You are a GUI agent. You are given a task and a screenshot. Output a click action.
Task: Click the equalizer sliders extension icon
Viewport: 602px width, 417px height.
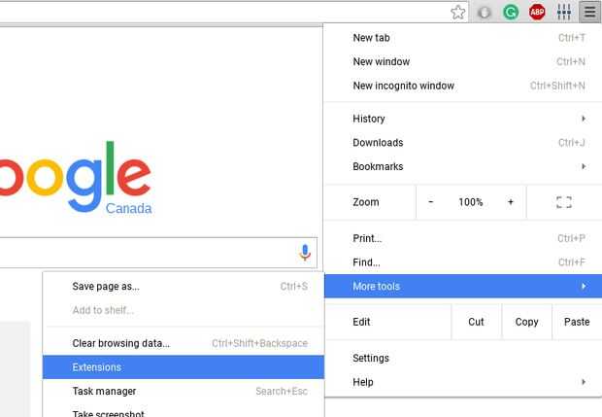click(x=563, y=13)
